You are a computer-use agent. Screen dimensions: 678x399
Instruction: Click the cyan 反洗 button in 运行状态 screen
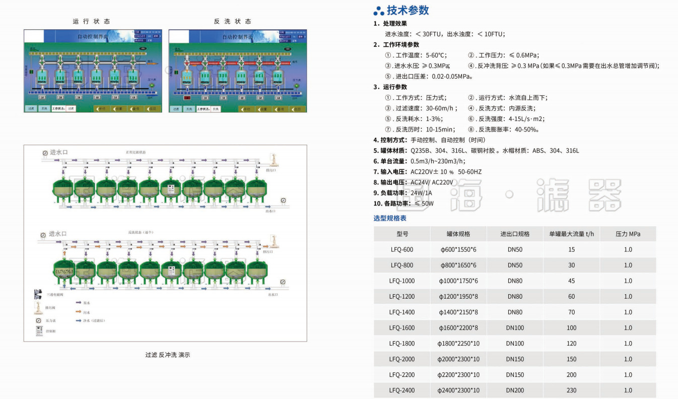tap(44, 108)
